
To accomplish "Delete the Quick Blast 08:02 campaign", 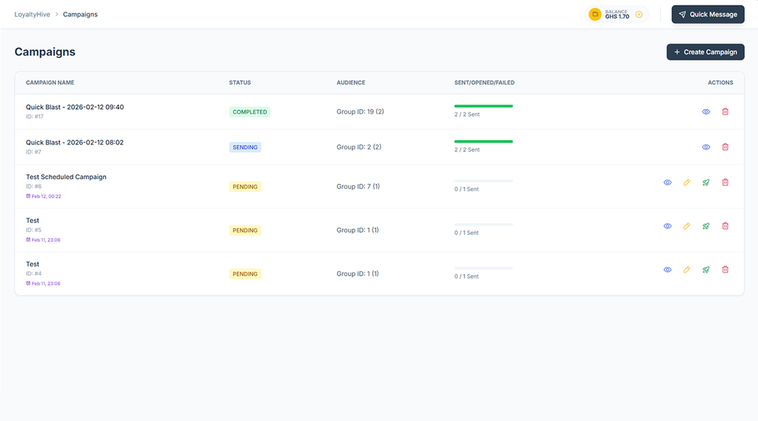I will [725, 147].
